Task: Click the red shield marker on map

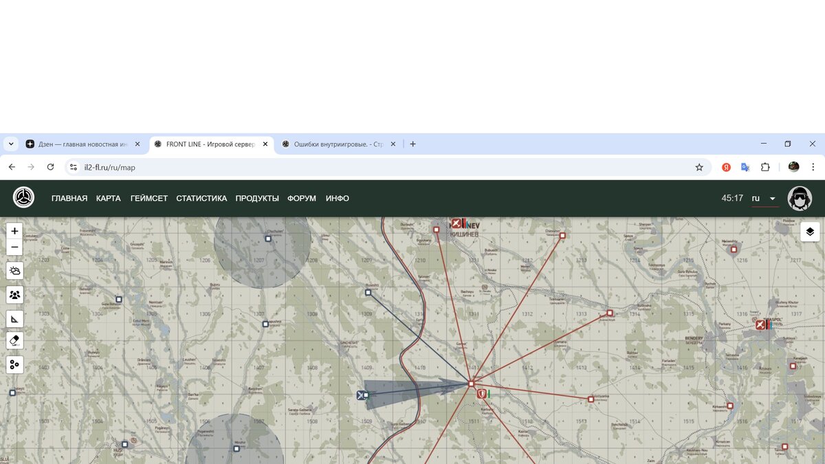Action: click(482, 394)
